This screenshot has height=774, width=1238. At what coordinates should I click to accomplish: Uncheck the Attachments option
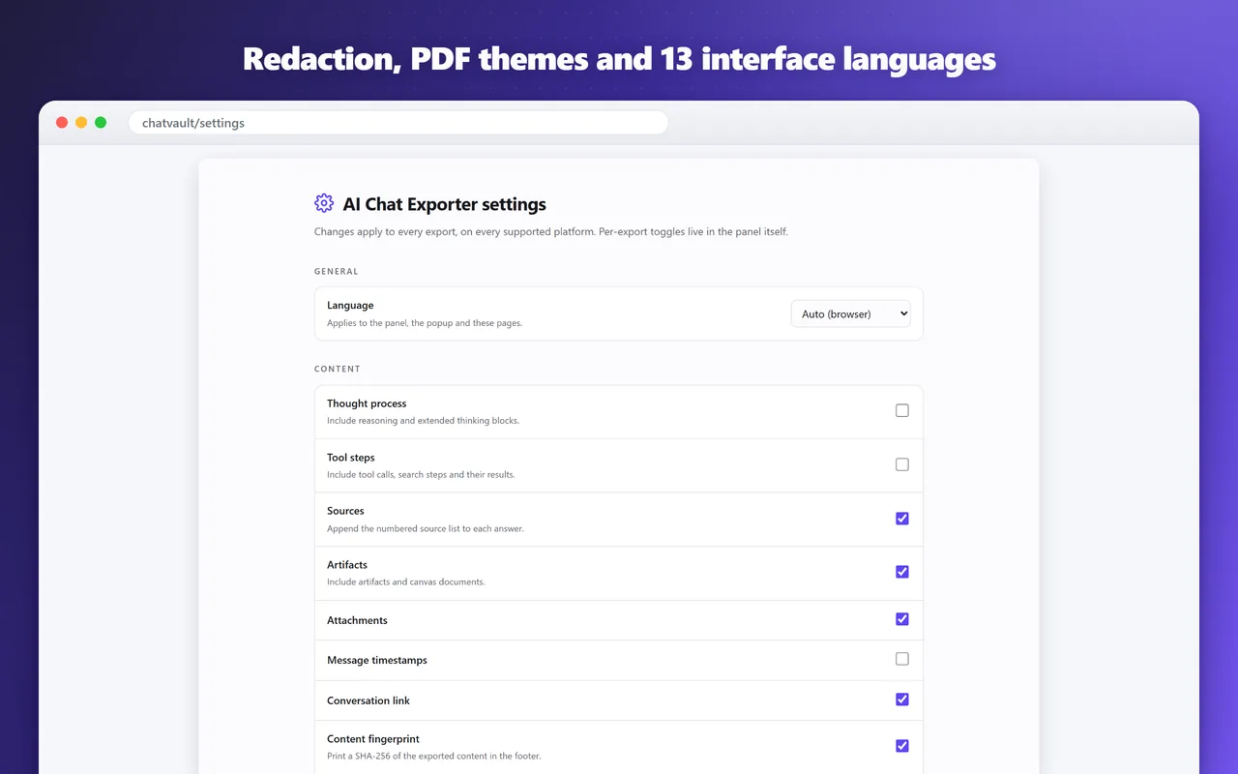tap(902, 619)
